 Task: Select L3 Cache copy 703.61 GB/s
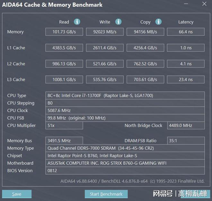pos(145,80)
